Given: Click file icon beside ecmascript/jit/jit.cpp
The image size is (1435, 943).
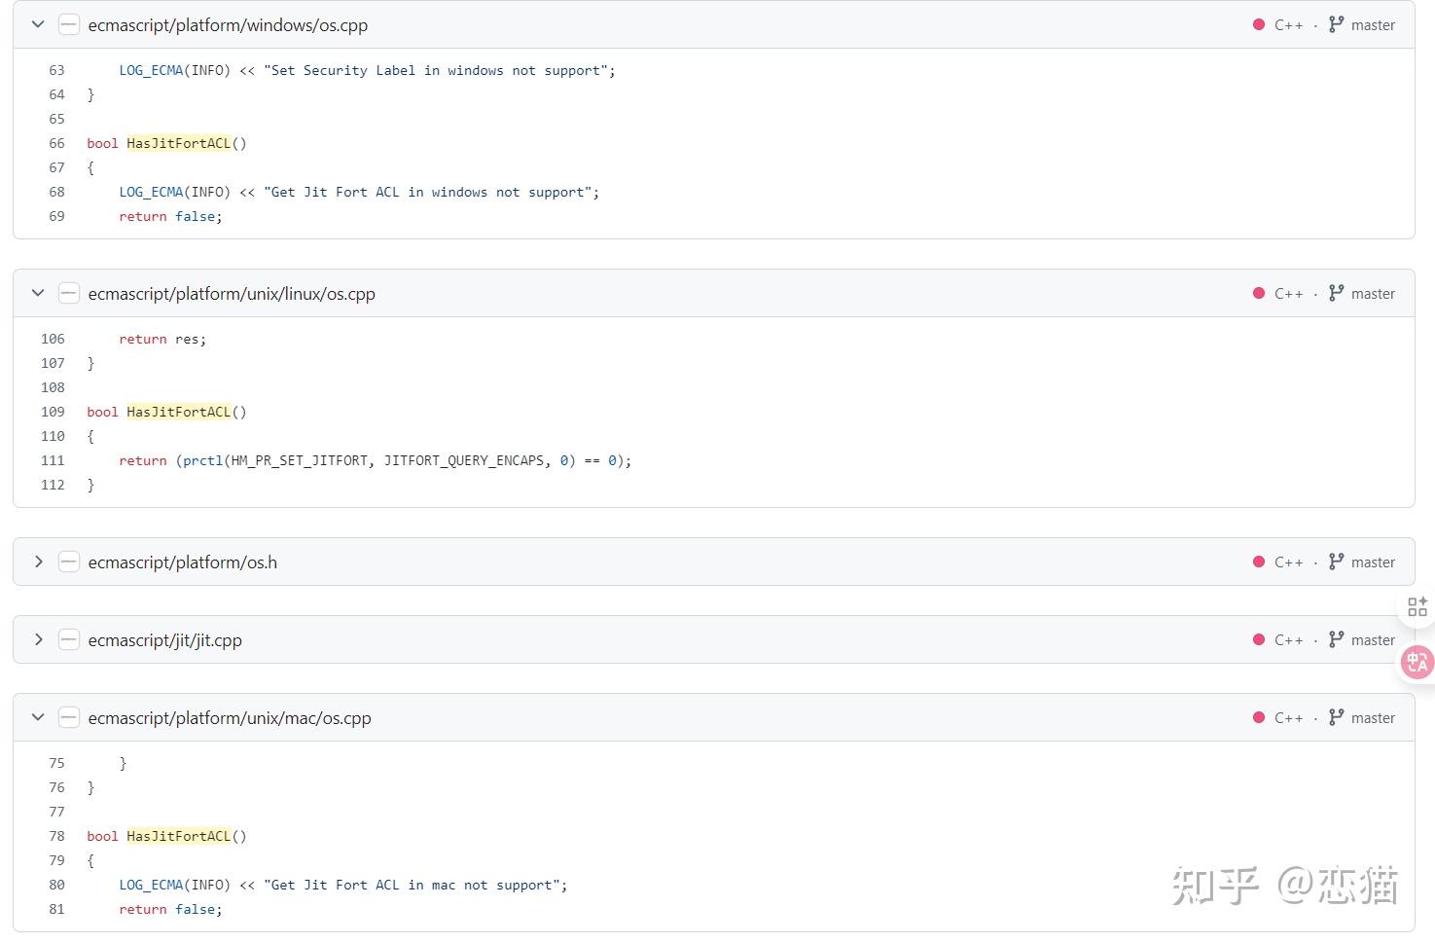Looking at the screenshot, I should point(68,640).
